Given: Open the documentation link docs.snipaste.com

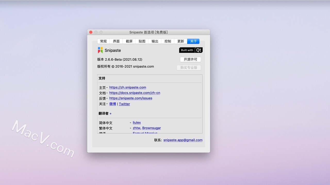Looking at the screenshot, I should (x=135, y=93).
